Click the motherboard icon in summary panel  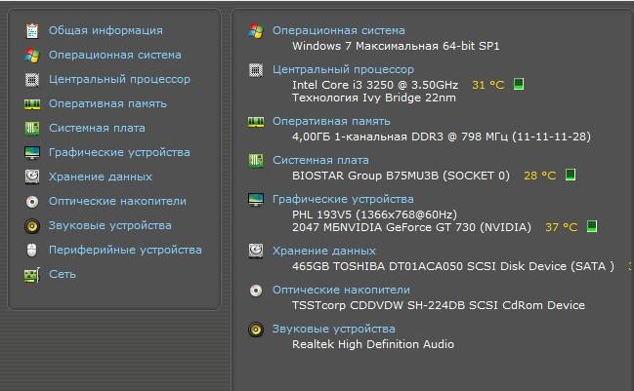click(256, 161)
